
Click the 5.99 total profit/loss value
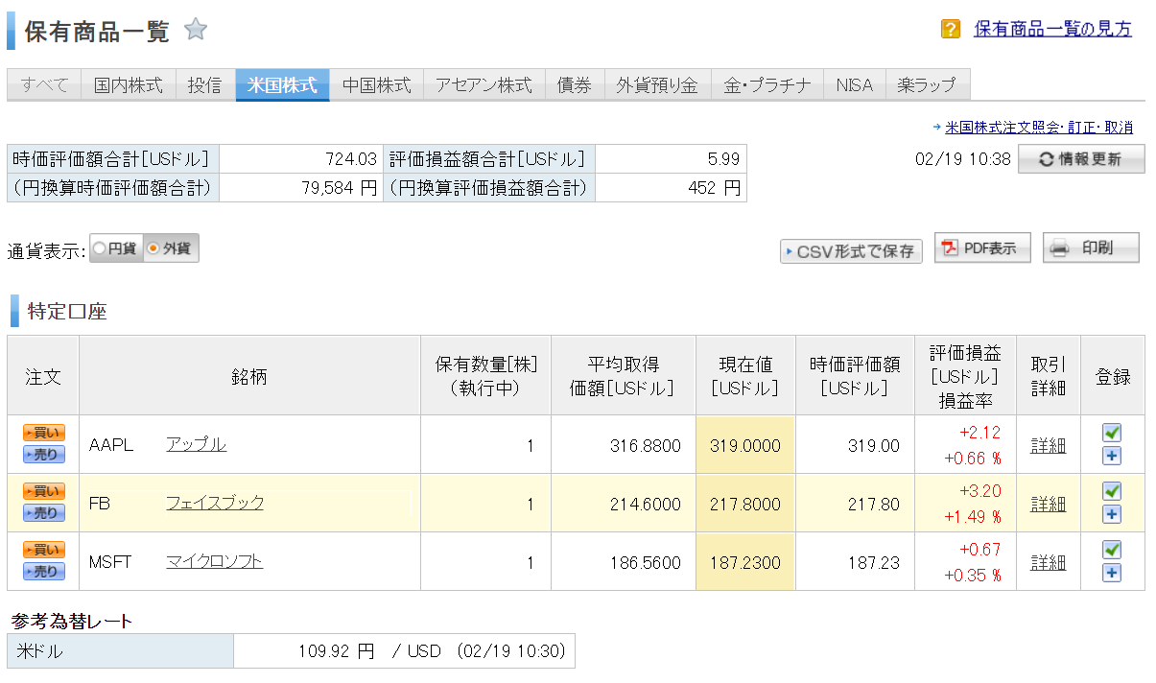coord(724,159)
